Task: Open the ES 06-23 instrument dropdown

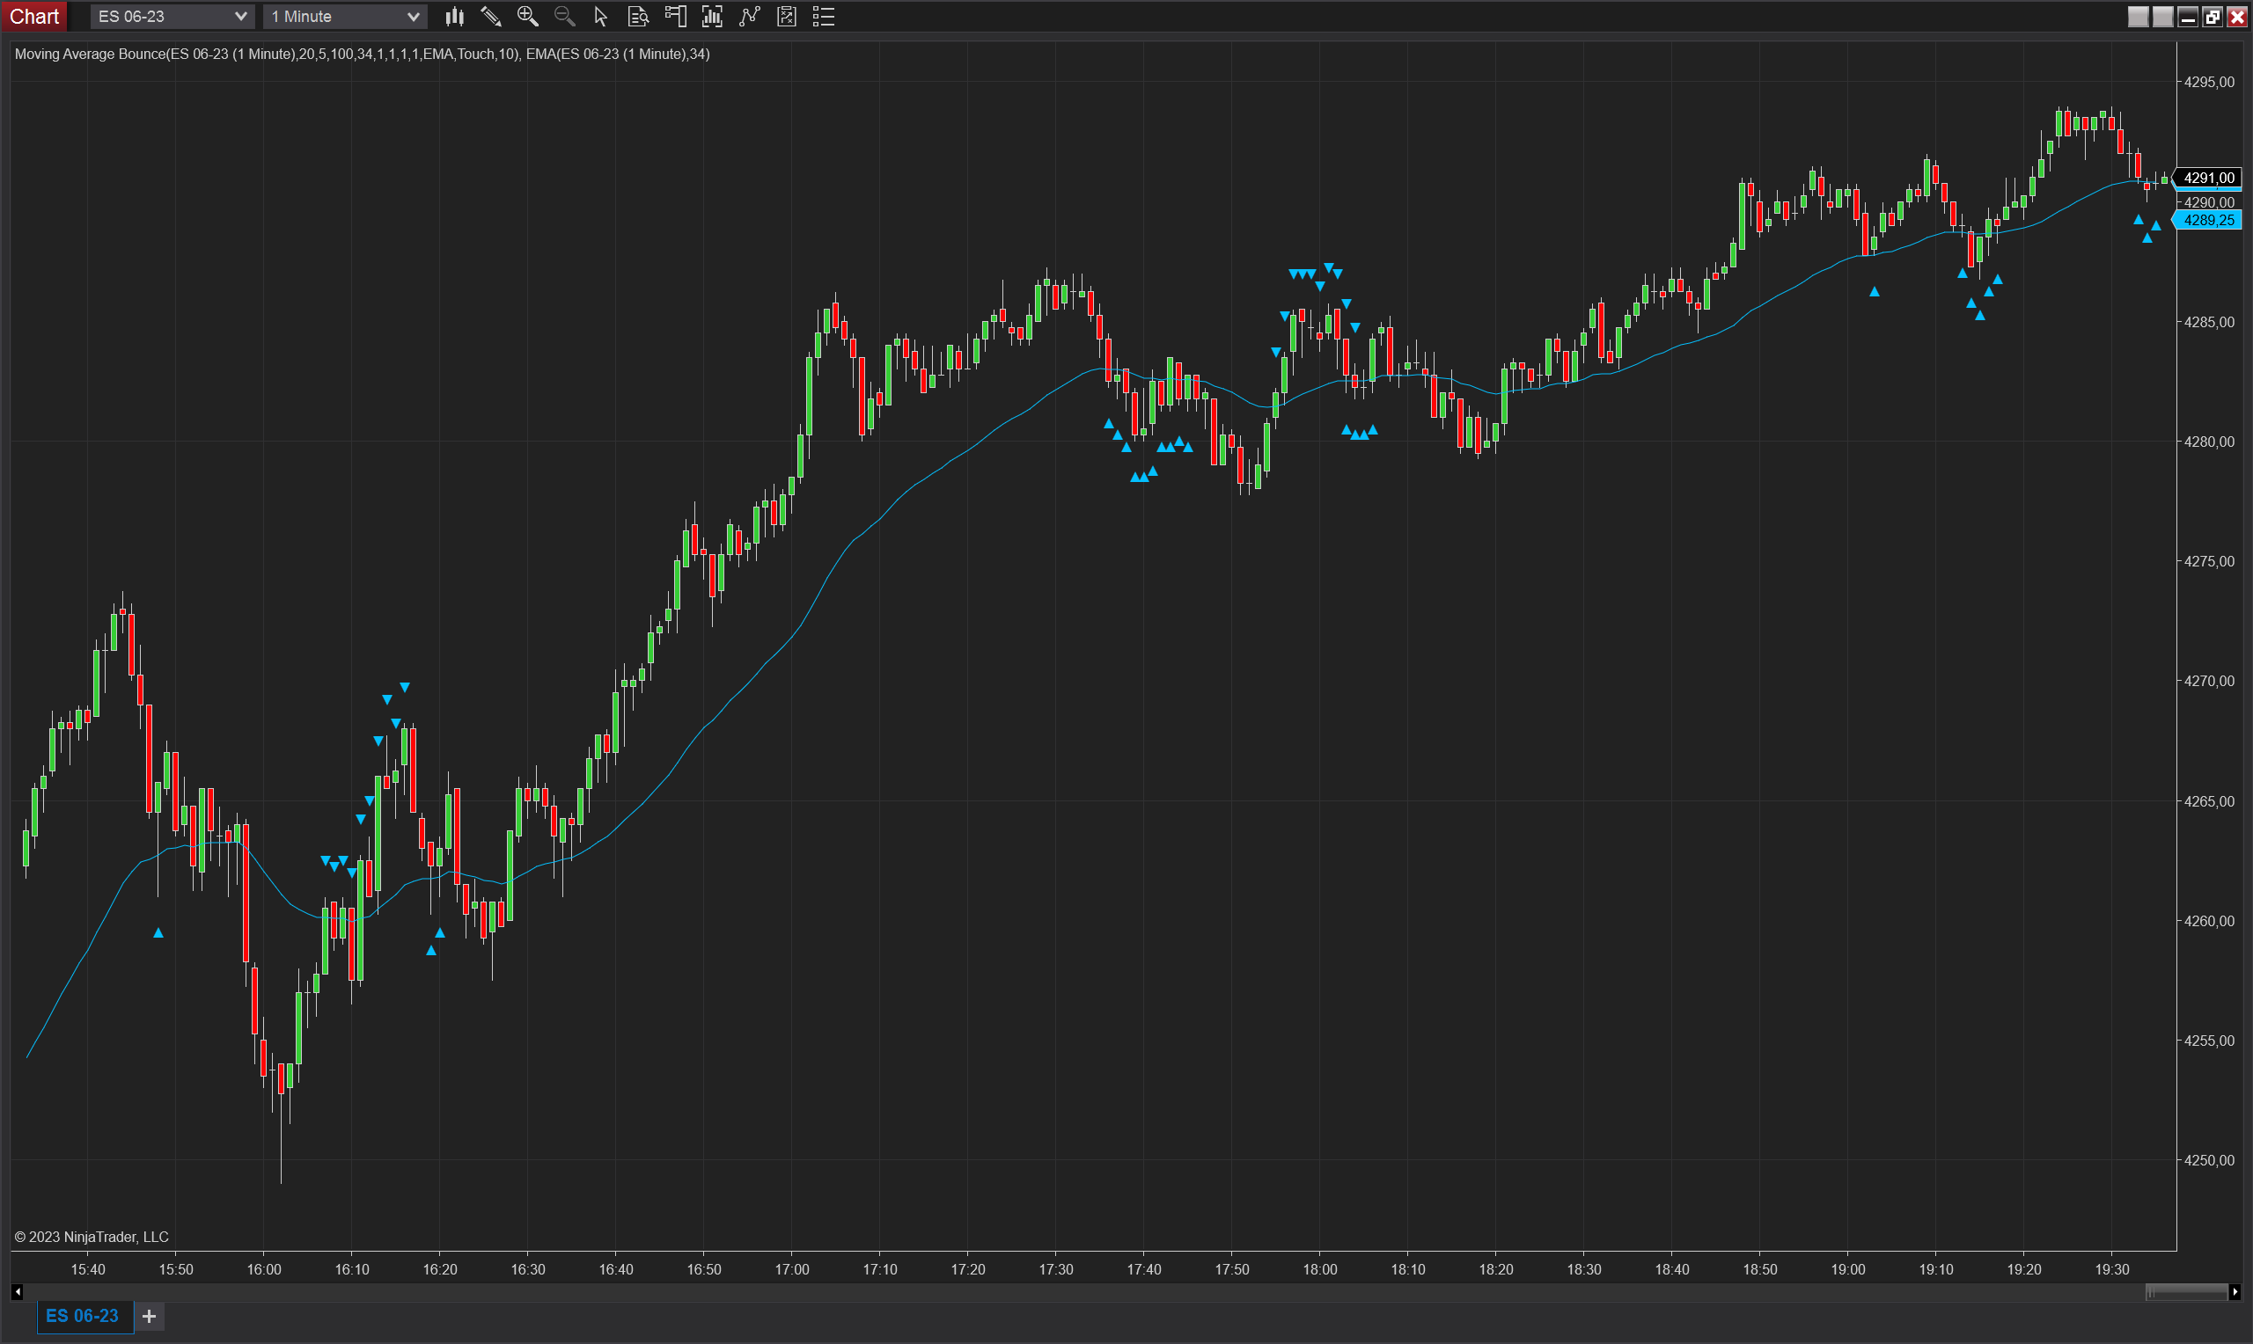Action: point(172,17)
